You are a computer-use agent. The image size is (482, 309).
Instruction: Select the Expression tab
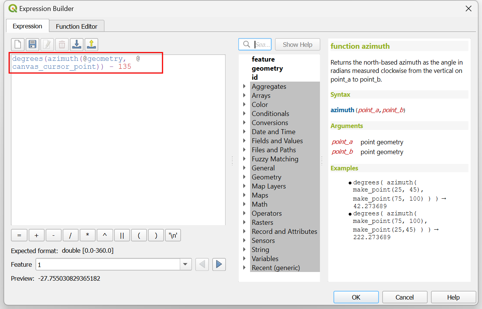(x=27, y=26)
